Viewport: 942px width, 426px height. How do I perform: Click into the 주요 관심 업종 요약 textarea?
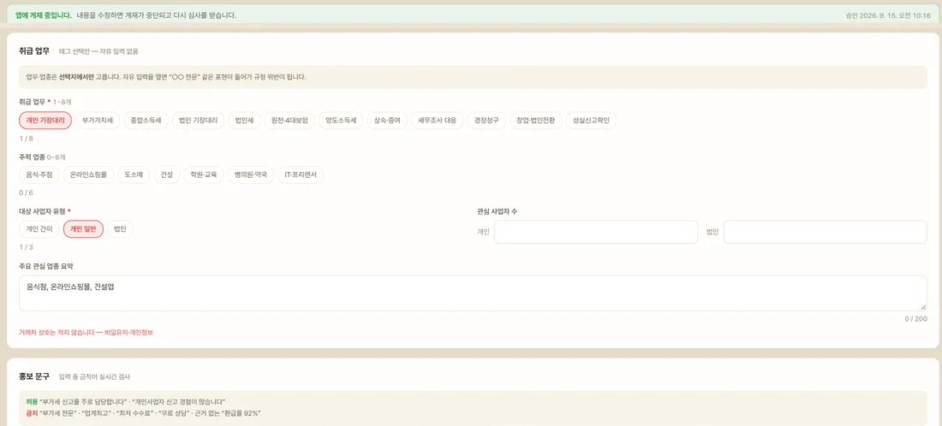(473, 293)
